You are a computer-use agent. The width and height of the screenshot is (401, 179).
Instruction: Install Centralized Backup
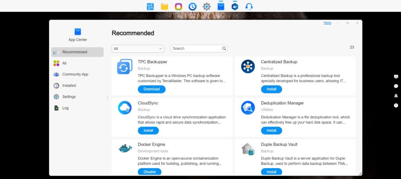pyautogui.click(x=271, y=89)
